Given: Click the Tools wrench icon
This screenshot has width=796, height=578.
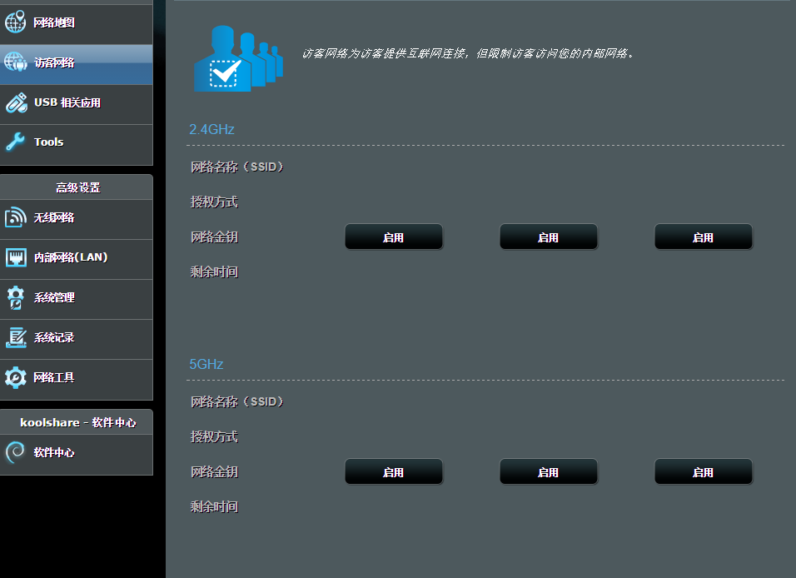Looking at the screenshot, I should (x=15, y=142).
